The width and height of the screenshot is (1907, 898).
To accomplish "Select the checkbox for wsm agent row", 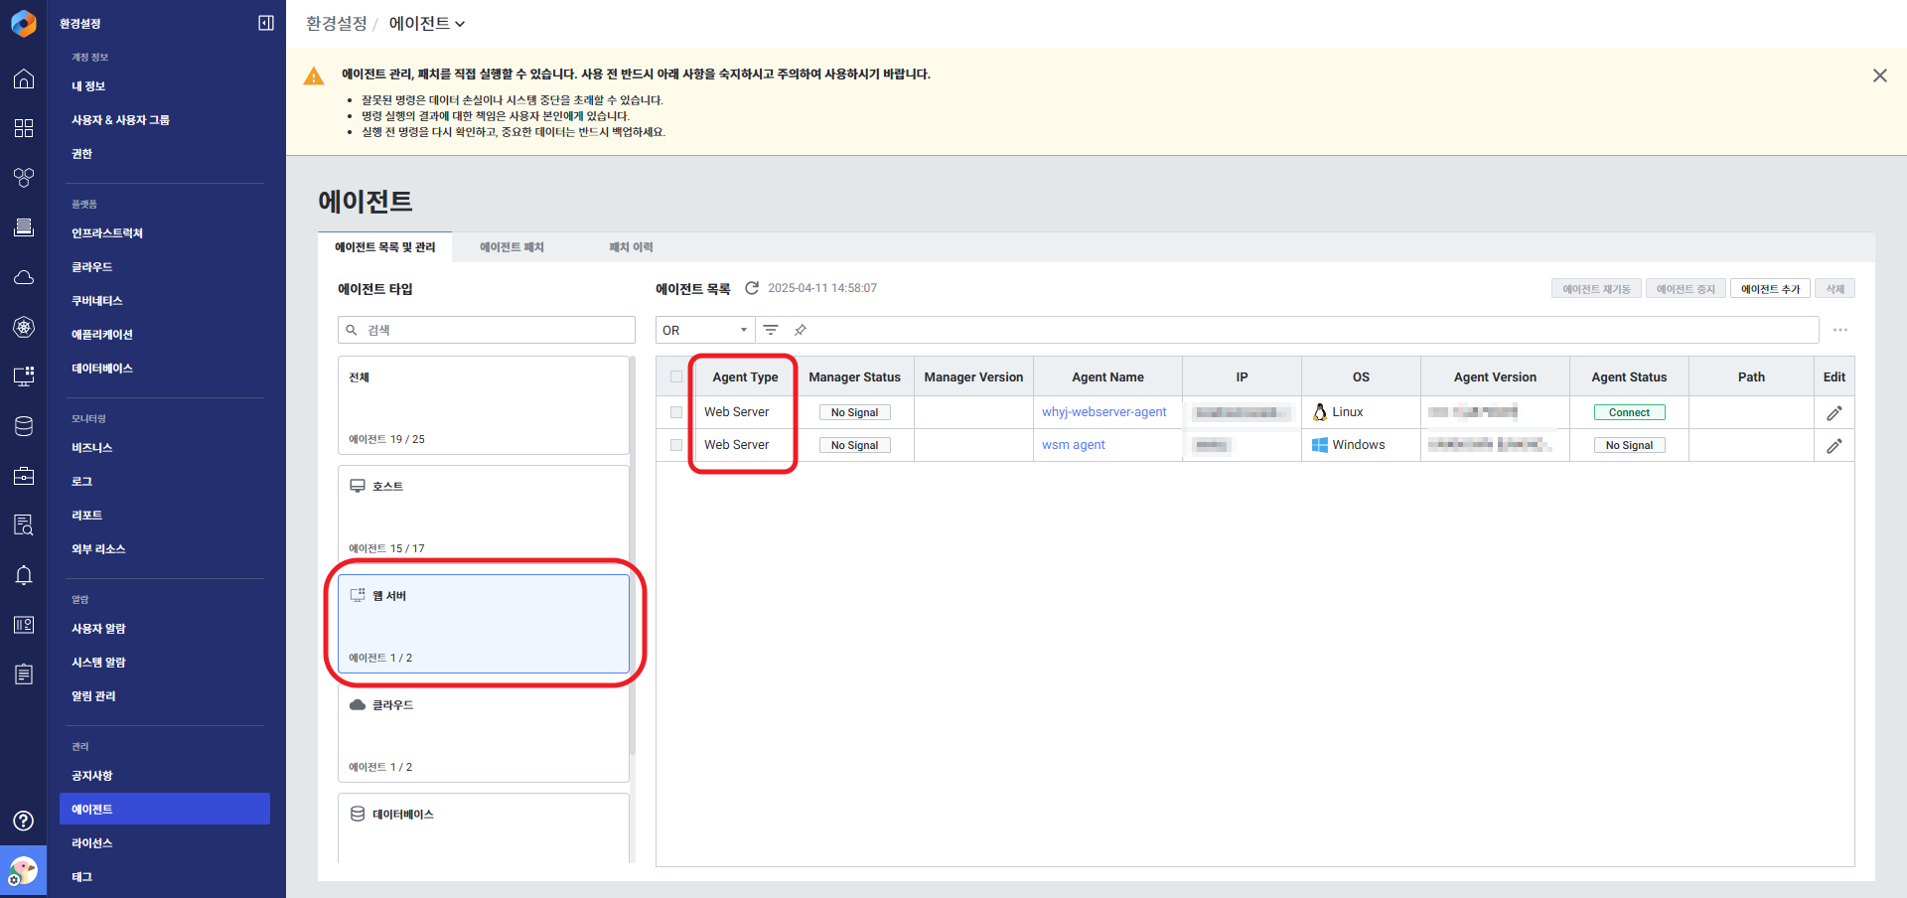I will (x=676, y=445).
